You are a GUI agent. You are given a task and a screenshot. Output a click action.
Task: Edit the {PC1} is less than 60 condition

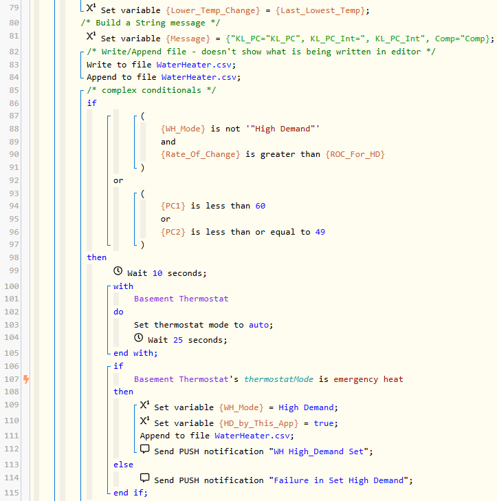213,206
